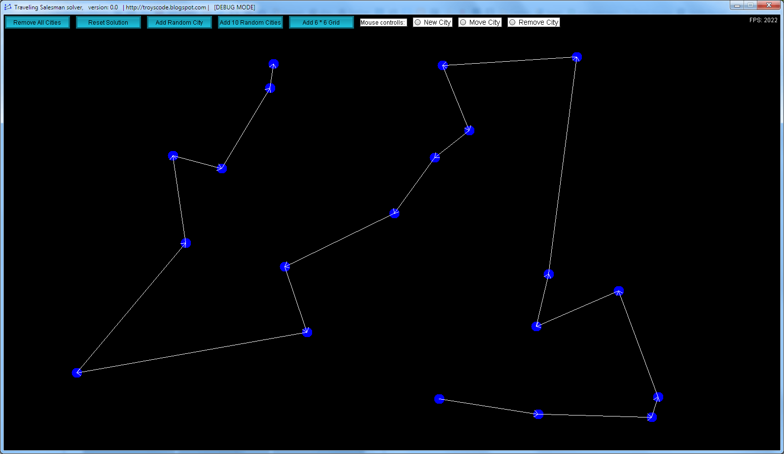Viewport: 784px width, 454px height.
Task: Click the city node at the top-right of the route
Action: [x=577, y=57]
